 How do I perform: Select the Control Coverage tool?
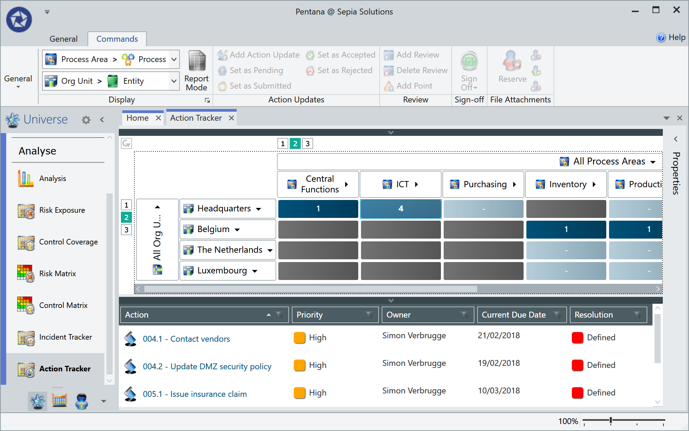69,242
